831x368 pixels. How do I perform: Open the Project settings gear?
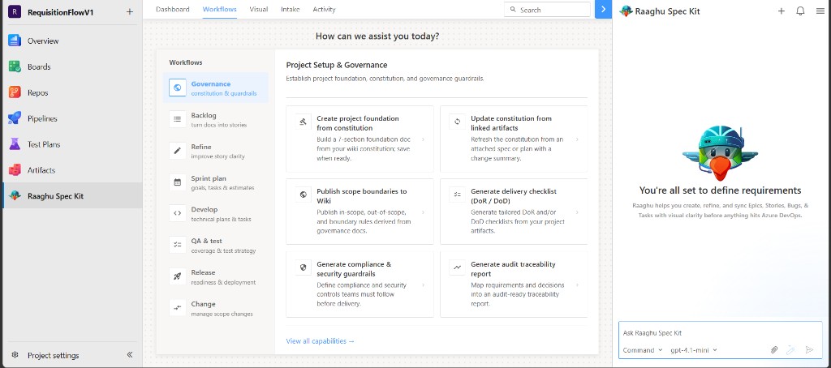coord(15,355)
